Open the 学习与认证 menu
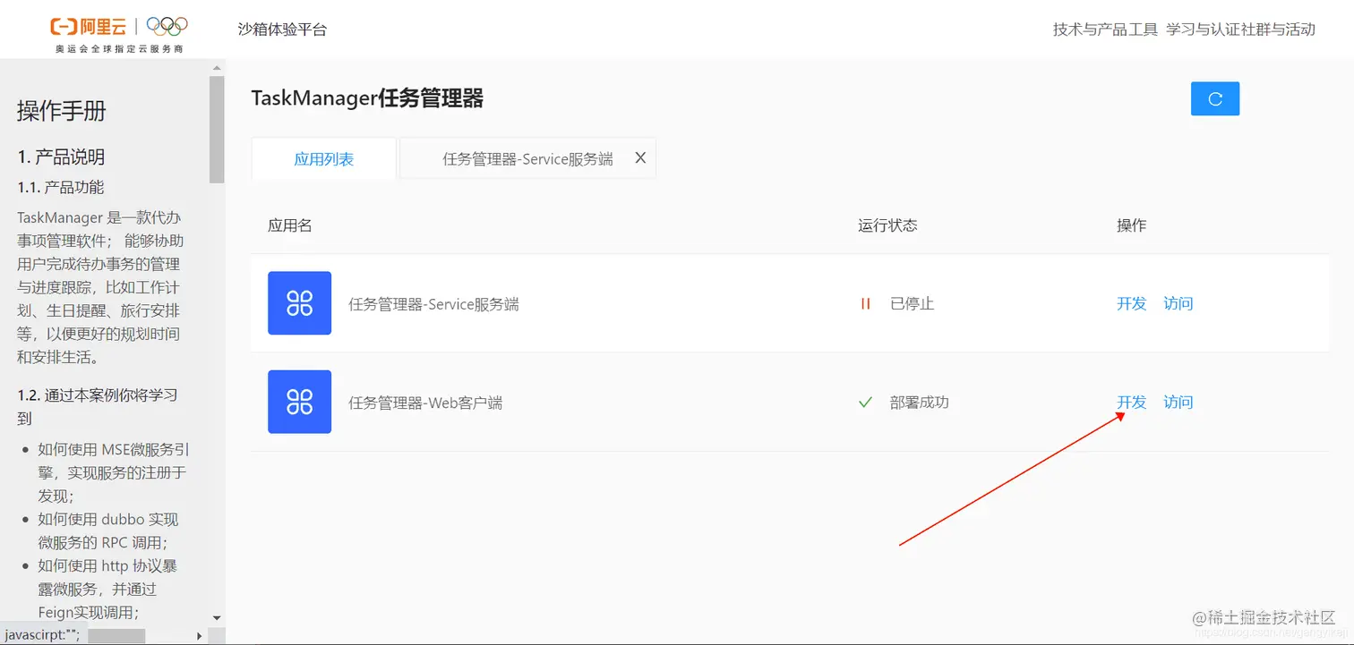Viewport: 1354px width, 645px height. pos(1204,30)
